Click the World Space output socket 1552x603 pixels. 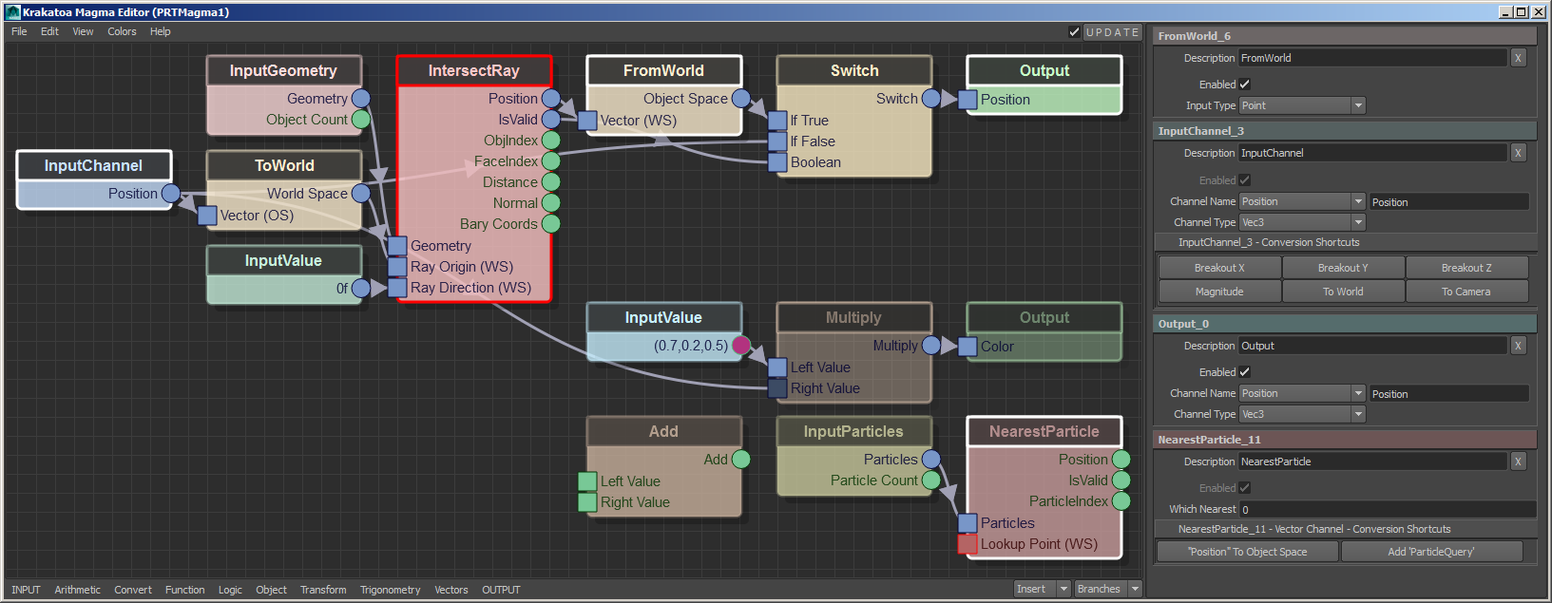(361, 194)
